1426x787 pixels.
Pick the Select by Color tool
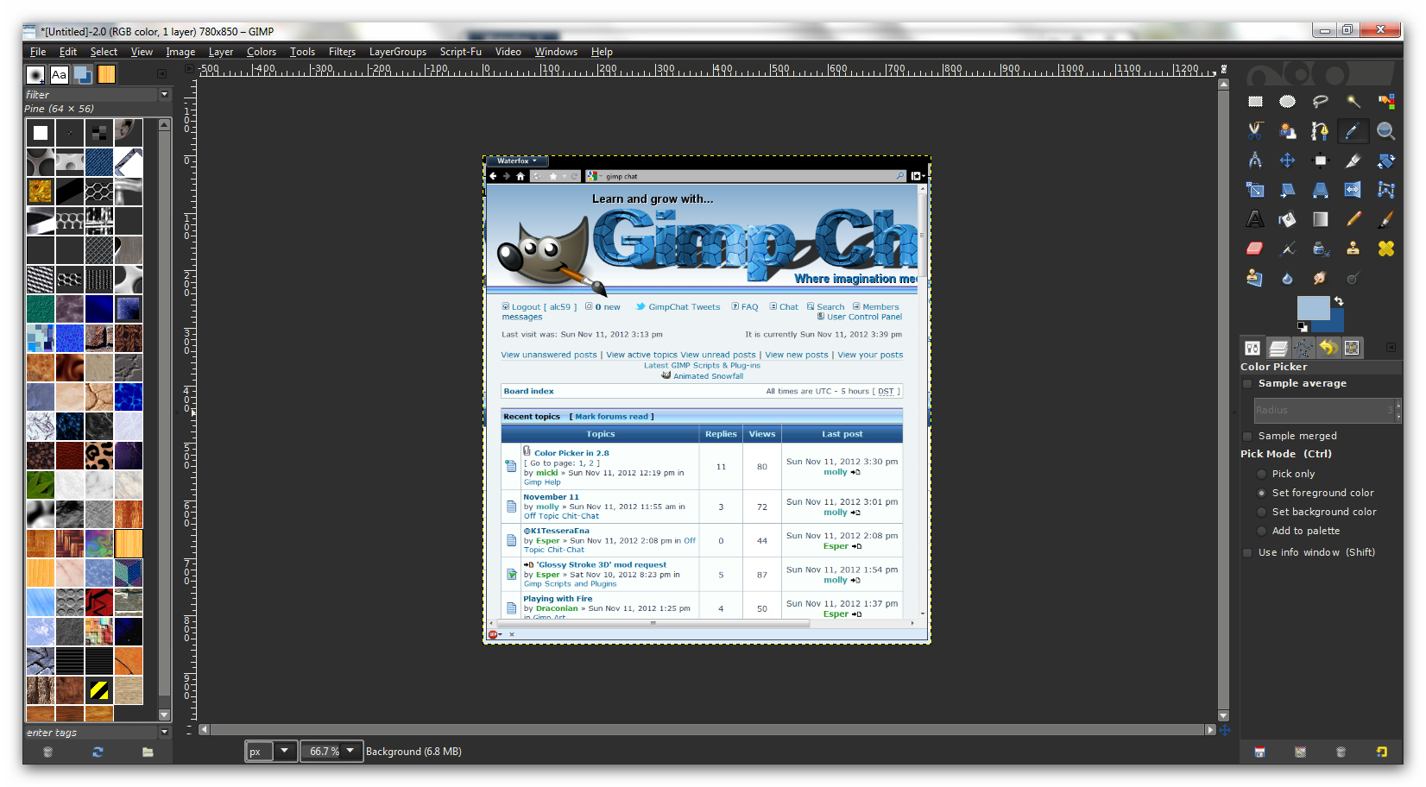click(x=1385, y=102)
